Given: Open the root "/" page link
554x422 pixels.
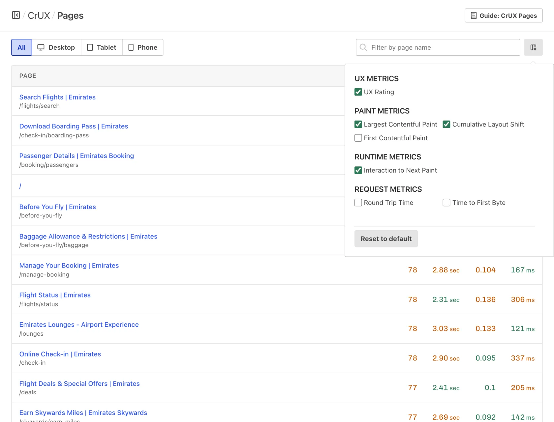Looking at the screenshot, I should (x=20, y=186).
